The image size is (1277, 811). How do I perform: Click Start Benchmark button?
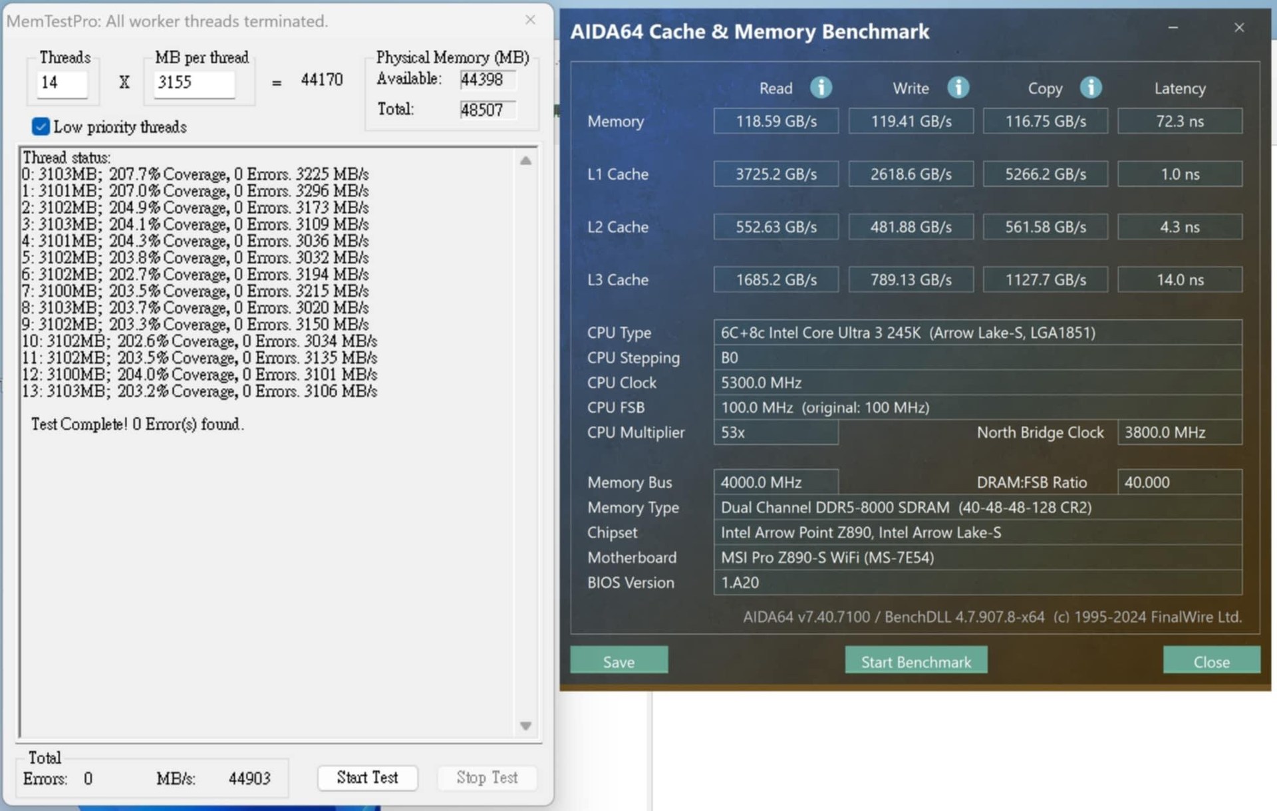point(916,661)
